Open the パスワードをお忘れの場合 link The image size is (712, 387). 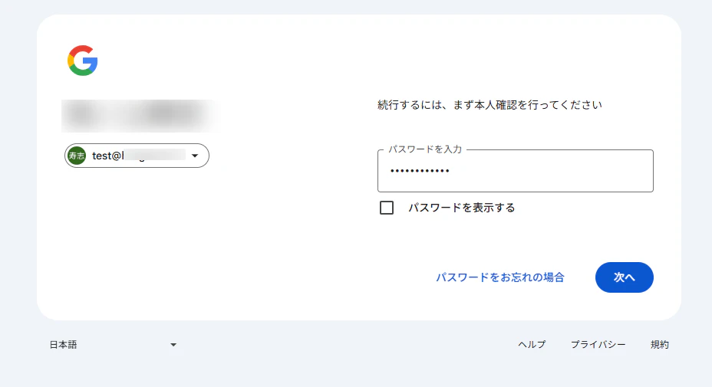click(x=500, y=277)
